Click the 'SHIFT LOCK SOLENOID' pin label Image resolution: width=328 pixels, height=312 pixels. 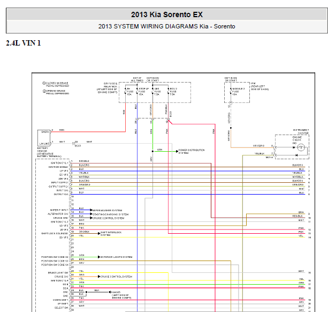pyautogui.click(x=55, y=233)
